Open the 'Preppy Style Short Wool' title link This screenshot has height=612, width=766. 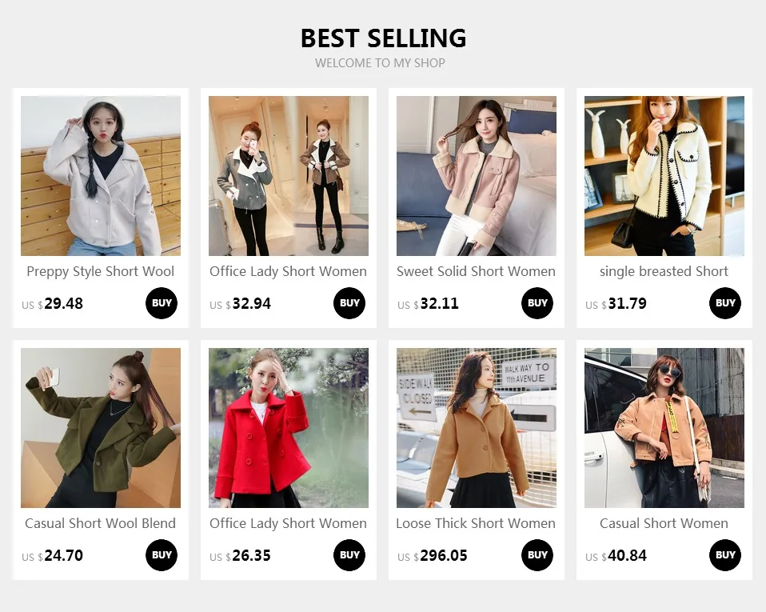tap(101, 272)
